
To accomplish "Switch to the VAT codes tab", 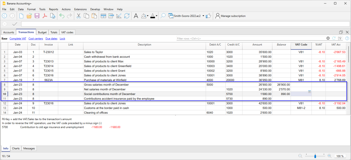I will click(67, 32).
